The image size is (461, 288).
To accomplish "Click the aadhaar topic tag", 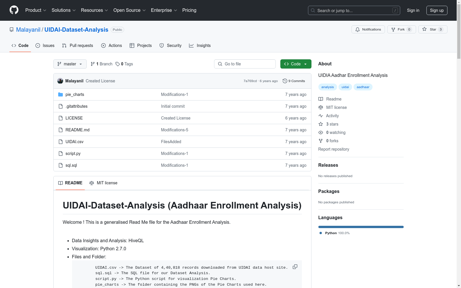I will click(x=363, y=87).
